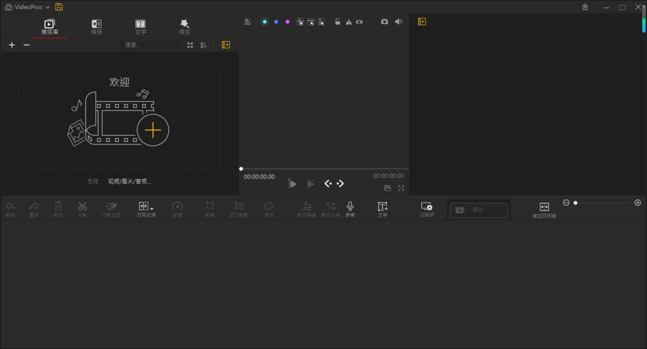Click the preview playhead progress handle
Image resolution: width=647 pixels, height=349 pixels.
(241, 169)
